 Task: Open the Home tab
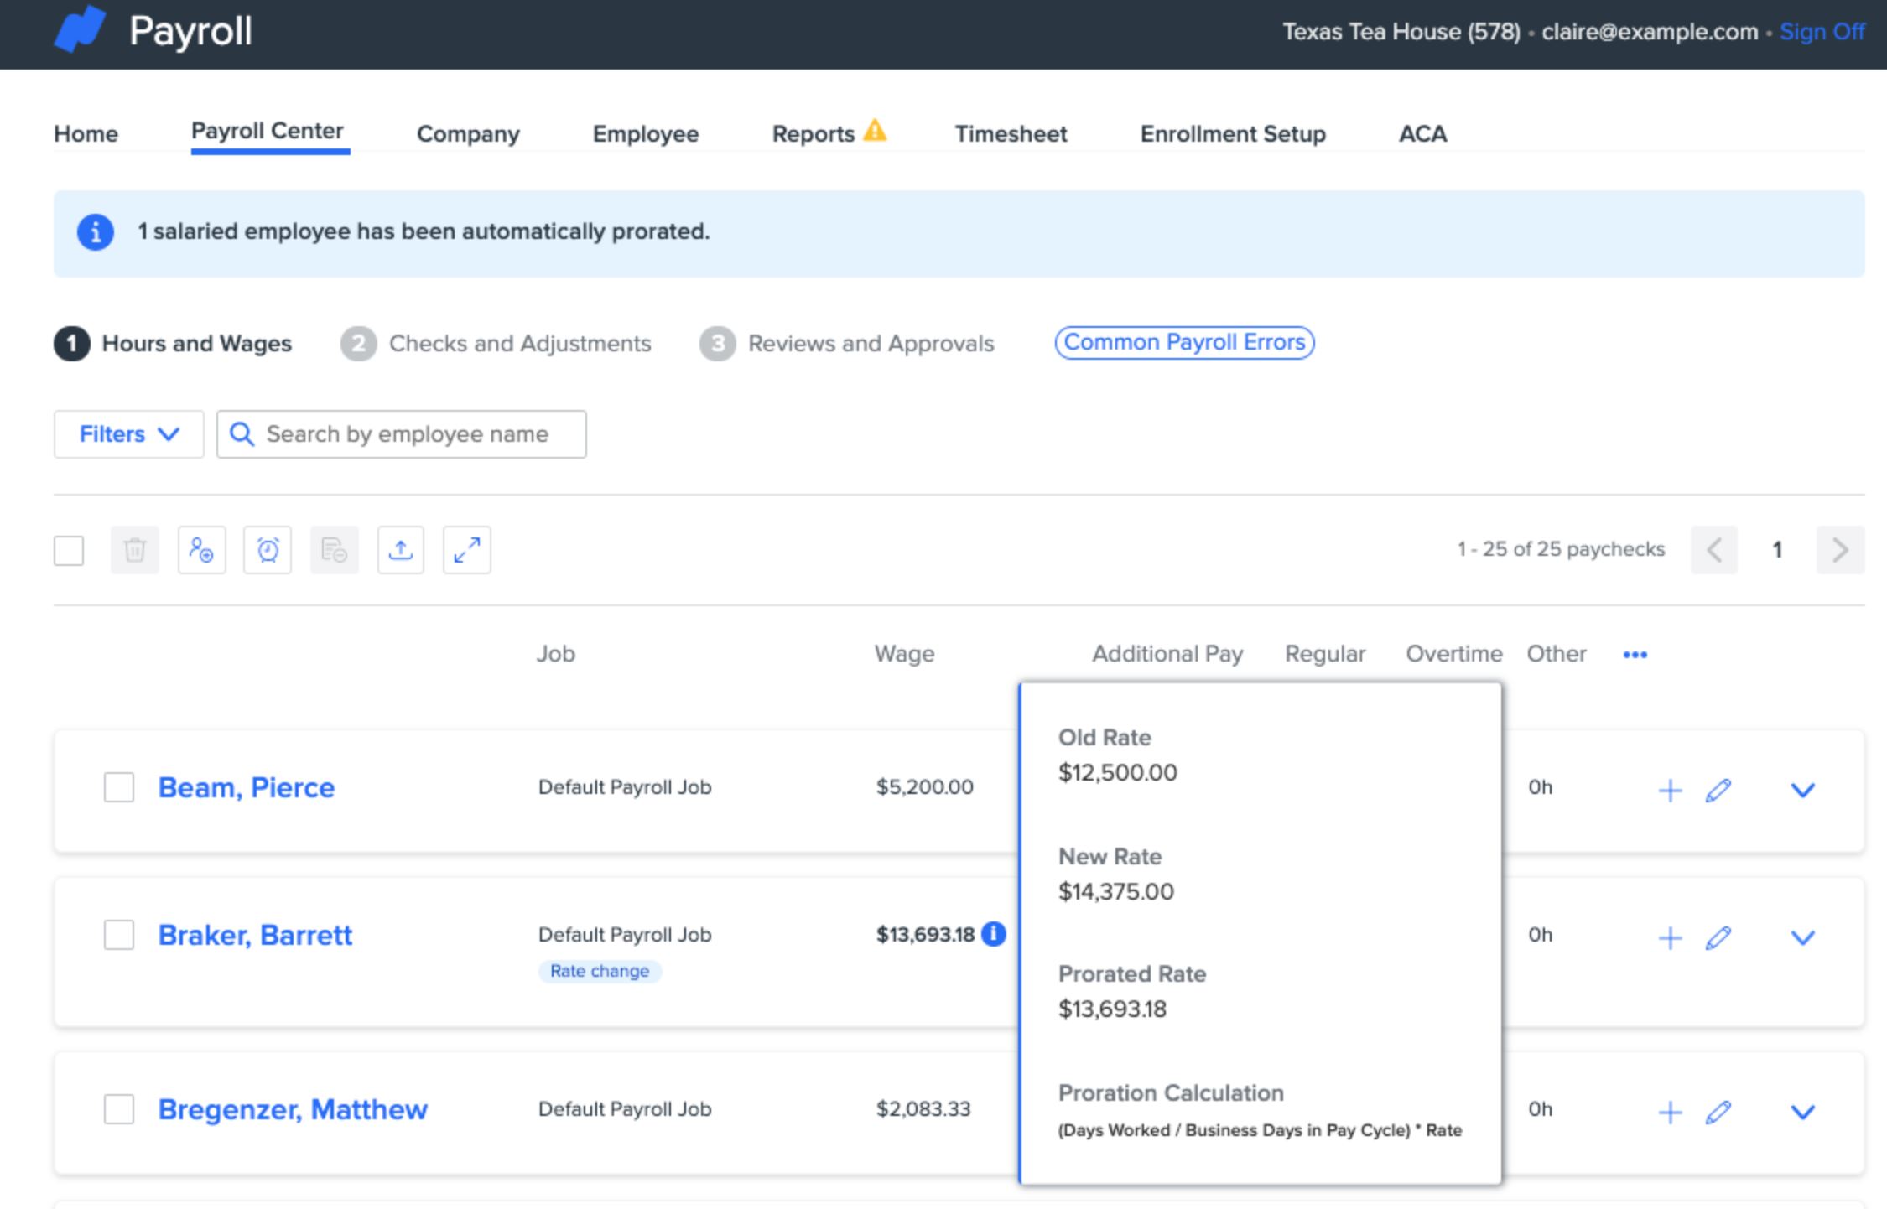[x=86, y=133]
